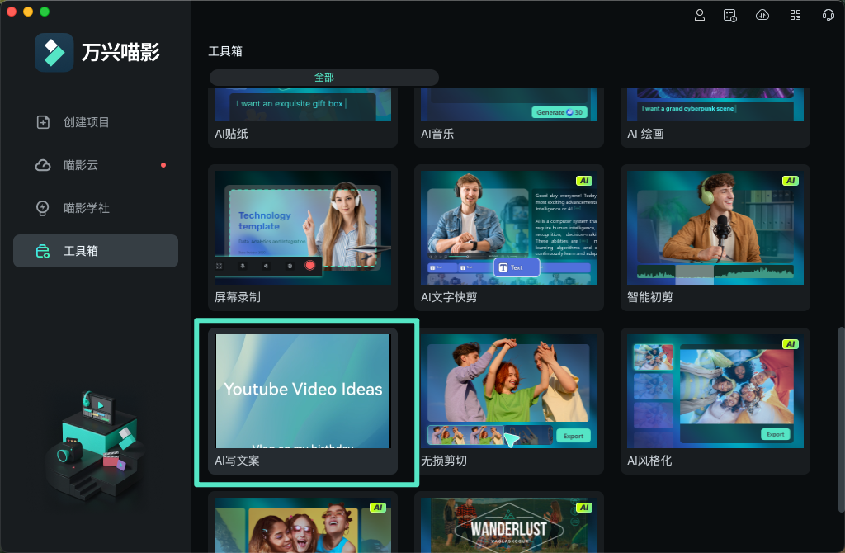This screenshot has width=845, height=553.
Task: Click the cloud download icon
Action: pos(762,15)
